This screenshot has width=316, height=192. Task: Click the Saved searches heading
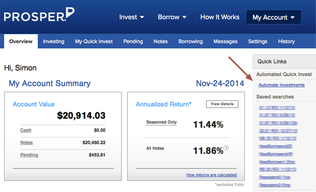click(x=275, y=97)
